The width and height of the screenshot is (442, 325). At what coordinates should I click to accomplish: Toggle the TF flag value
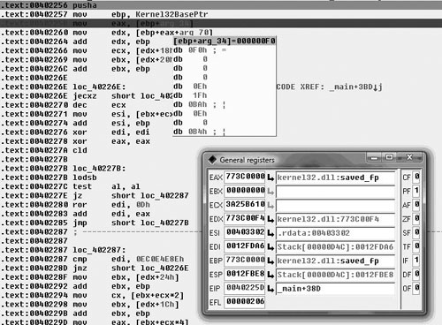[416, 246]
